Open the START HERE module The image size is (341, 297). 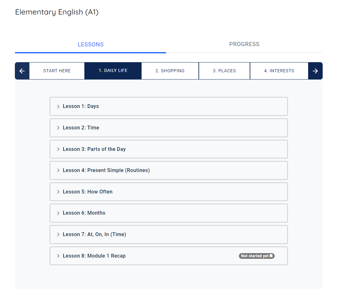pyautogui.click(x=57, y=71)
